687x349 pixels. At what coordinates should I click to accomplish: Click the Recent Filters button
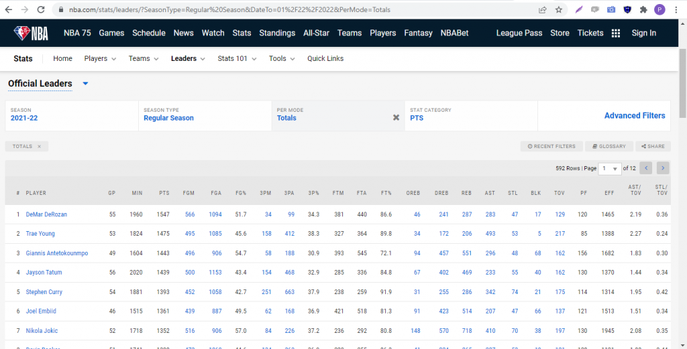[x=551, y=147]
